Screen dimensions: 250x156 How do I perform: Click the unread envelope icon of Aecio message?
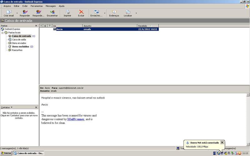(x=55, y=29)
